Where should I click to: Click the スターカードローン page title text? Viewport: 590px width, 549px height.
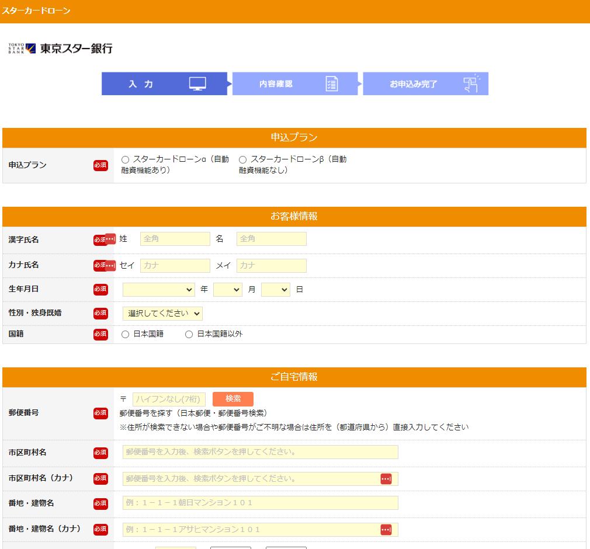tap(36, 11)
